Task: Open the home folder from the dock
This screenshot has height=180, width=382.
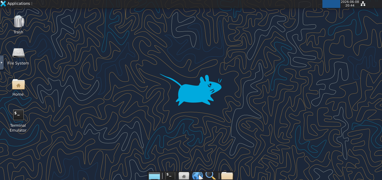Action: tap(184, 176)
